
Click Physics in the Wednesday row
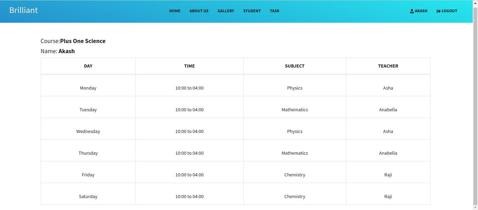(295, 131)
